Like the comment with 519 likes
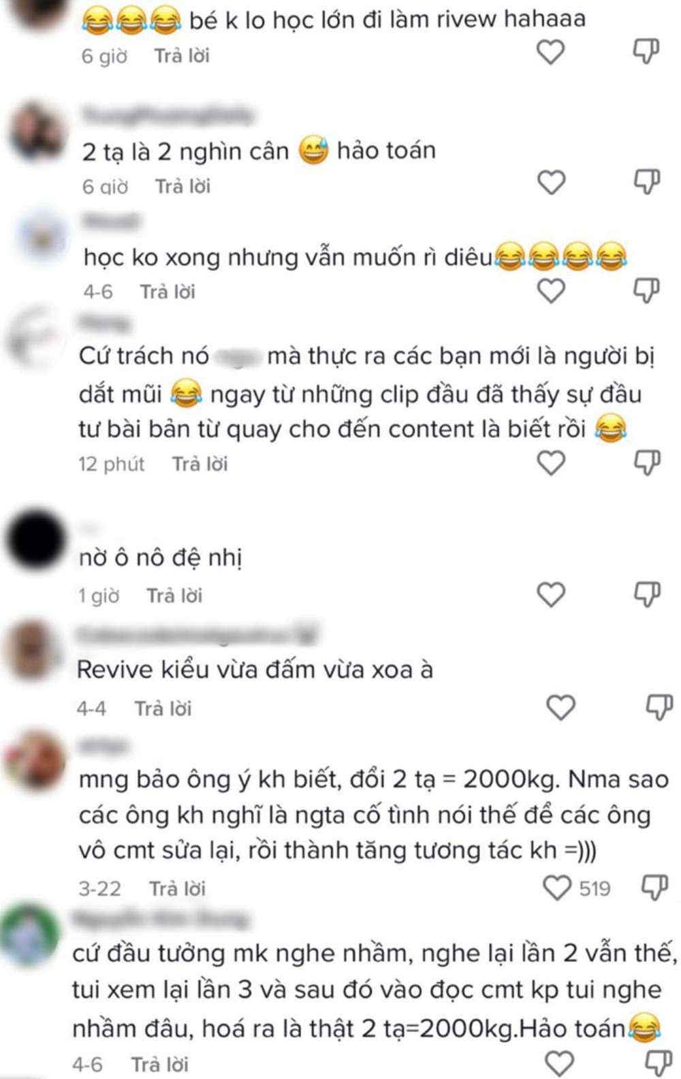681x1079 pixels. pos(556,888)
